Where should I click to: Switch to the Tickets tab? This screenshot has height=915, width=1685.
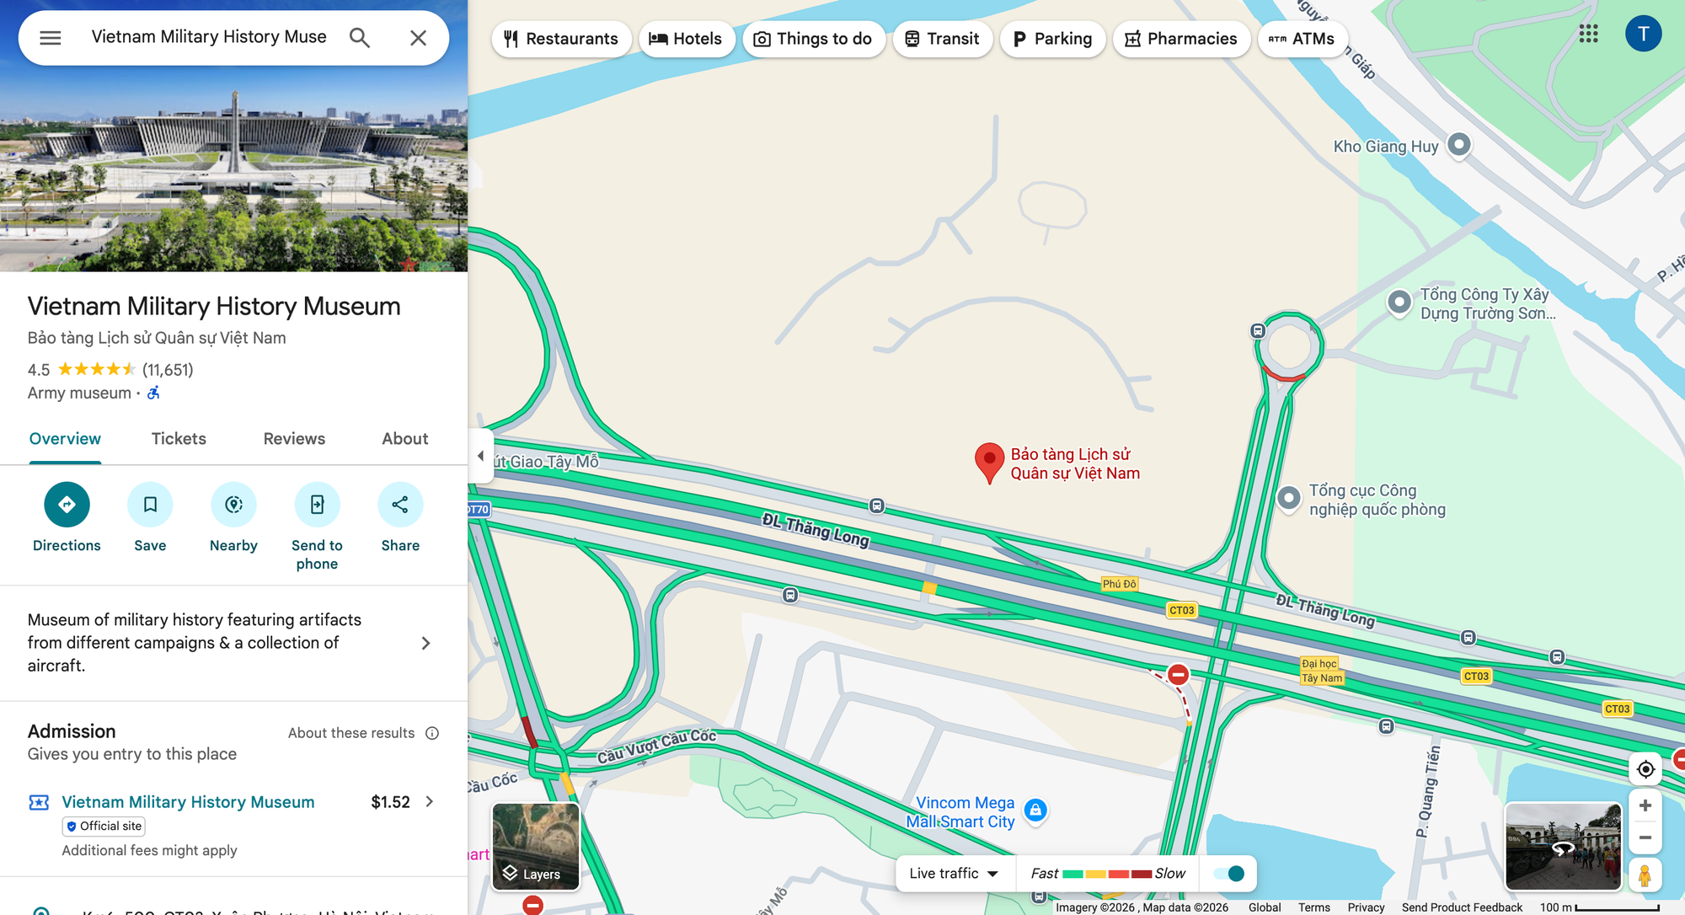pos(179,439)
